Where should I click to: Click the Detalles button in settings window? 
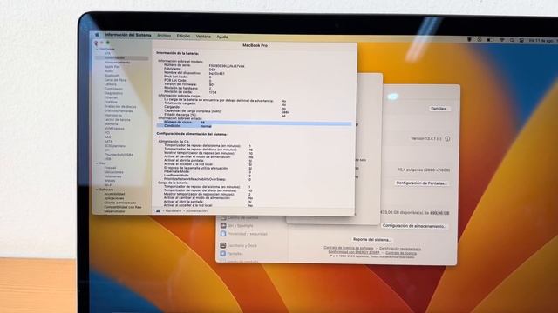(x=439, y=109)
